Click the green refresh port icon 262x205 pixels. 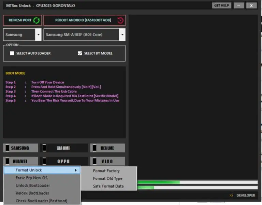pyautogui.click(x=36, y=20)
